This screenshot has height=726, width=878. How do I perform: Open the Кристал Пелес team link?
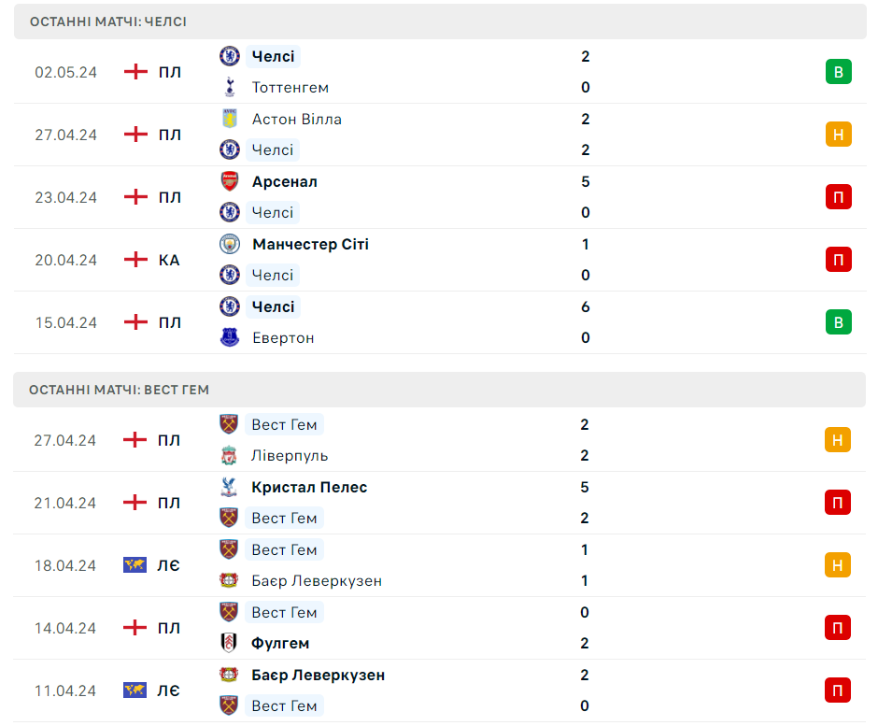click(309, 488)
